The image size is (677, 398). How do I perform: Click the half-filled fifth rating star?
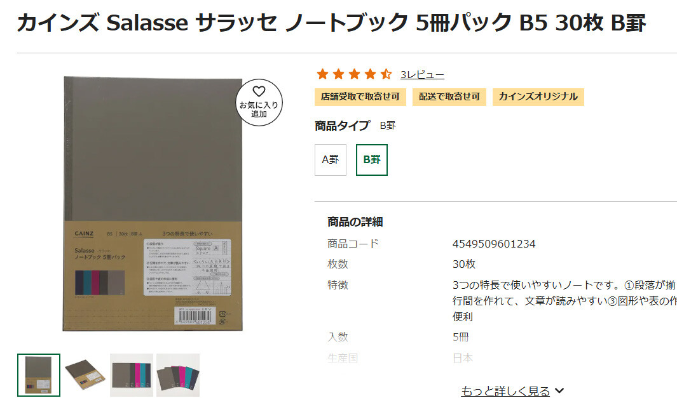click(x=386, y=74)
